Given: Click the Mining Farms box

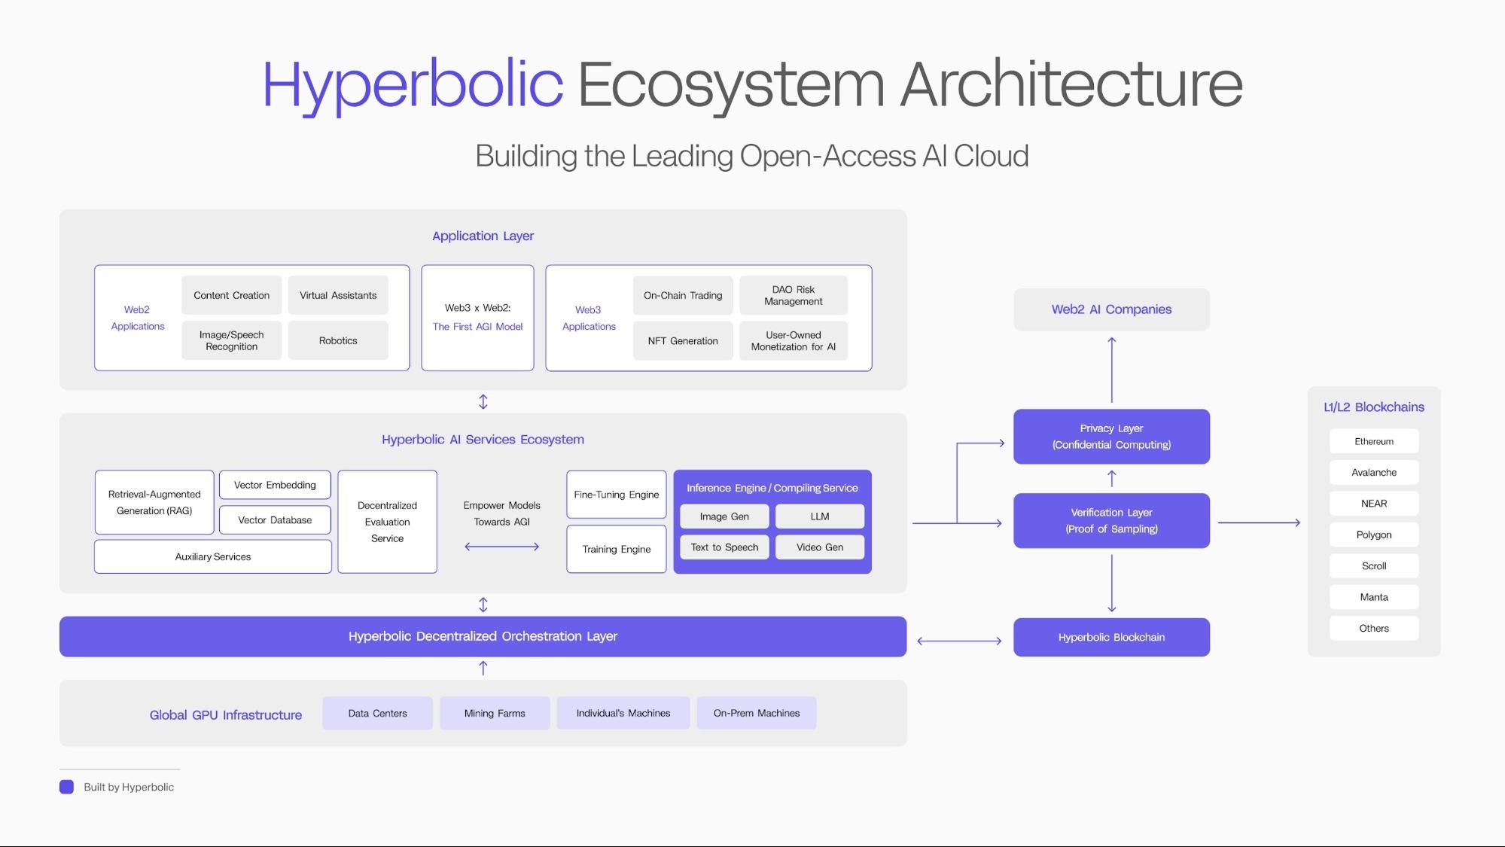Looking at the screenshot, I should tap(495, 713).
